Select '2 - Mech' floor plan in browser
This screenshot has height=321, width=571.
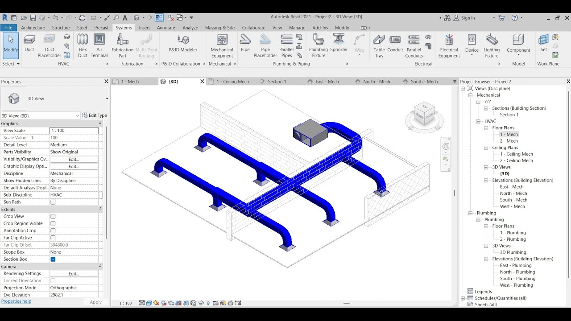[x=509, y=141]
